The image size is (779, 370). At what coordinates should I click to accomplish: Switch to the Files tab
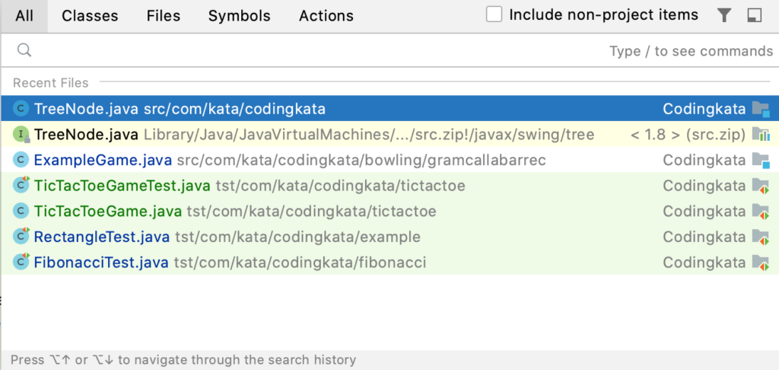(164, 16)
